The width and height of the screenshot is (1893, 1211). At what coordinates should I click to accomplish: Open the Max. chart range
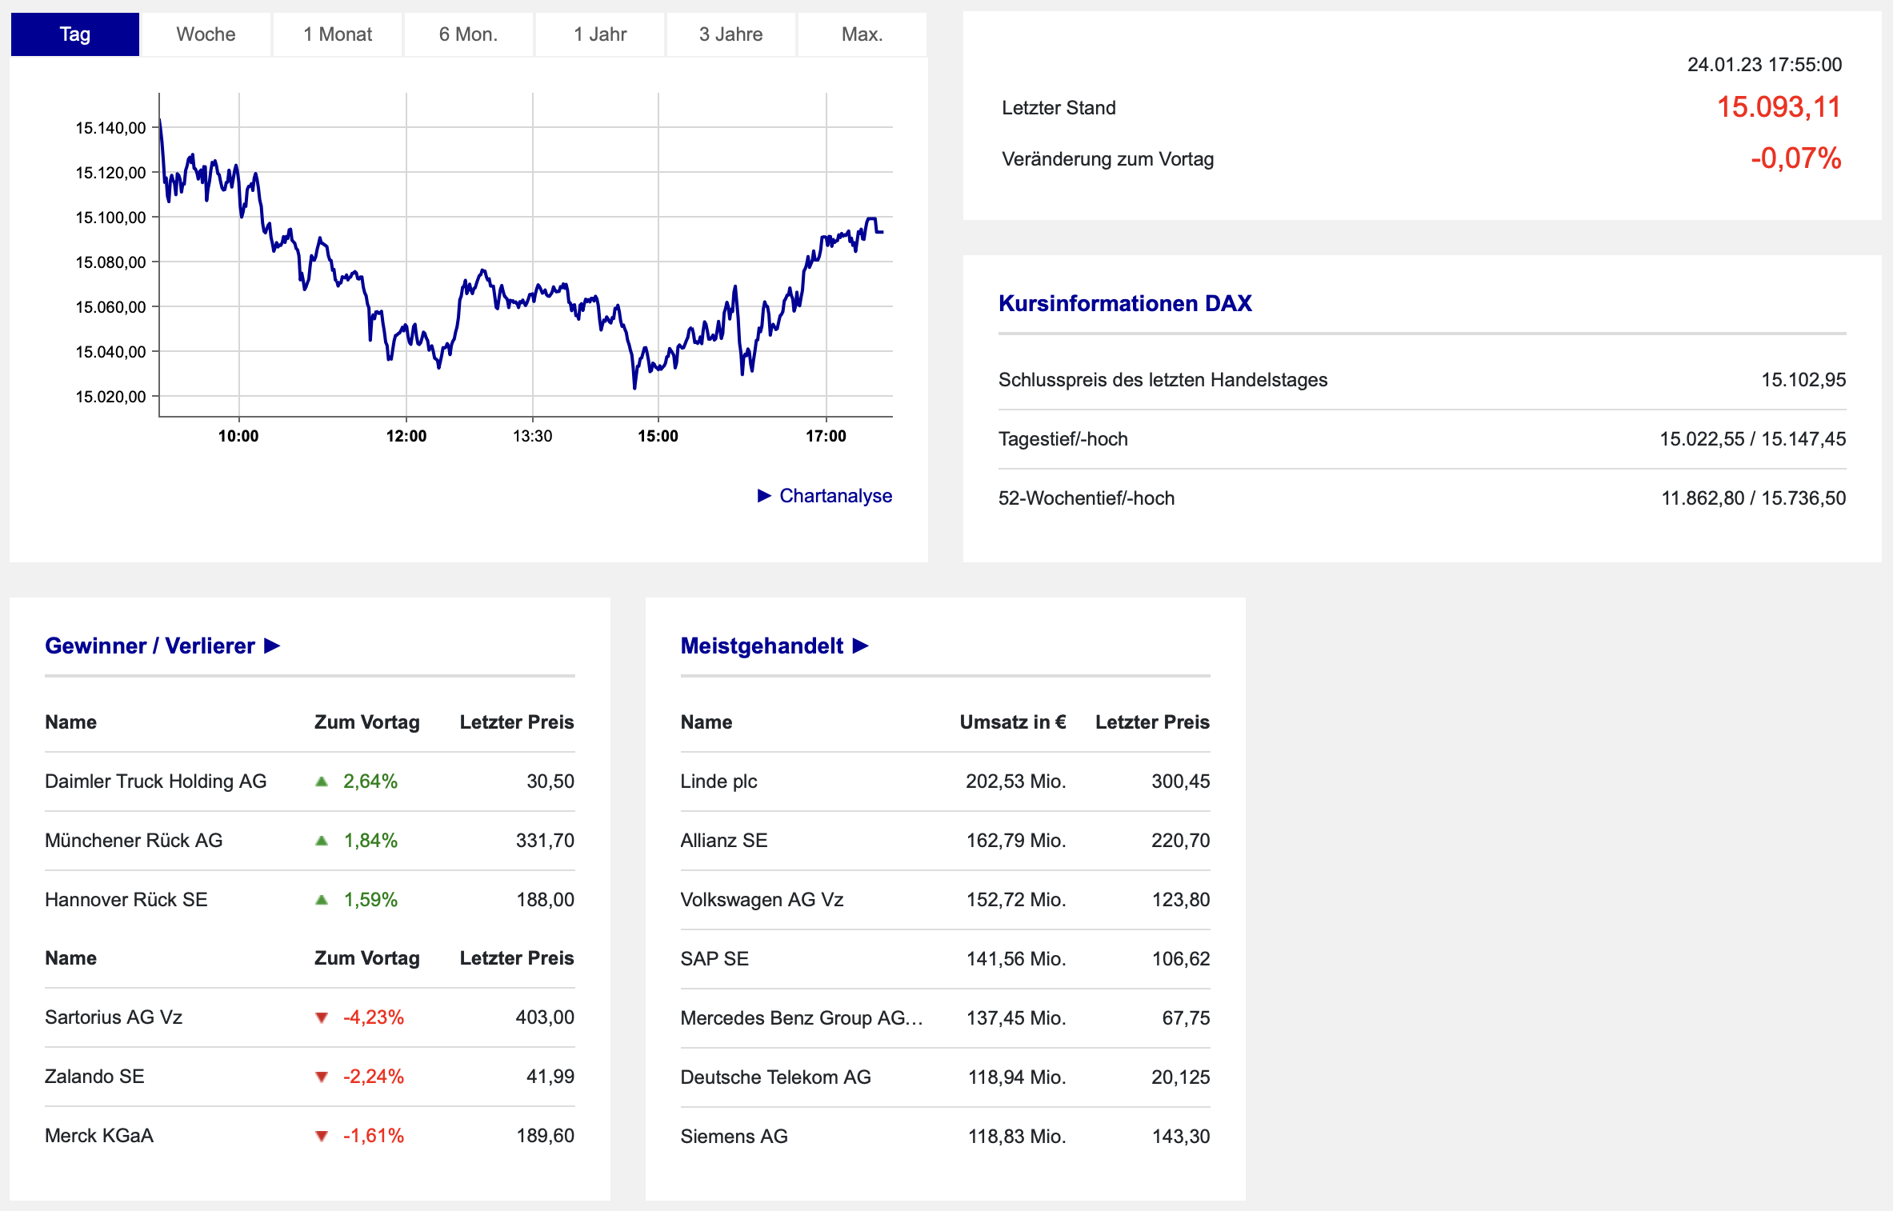862,34
